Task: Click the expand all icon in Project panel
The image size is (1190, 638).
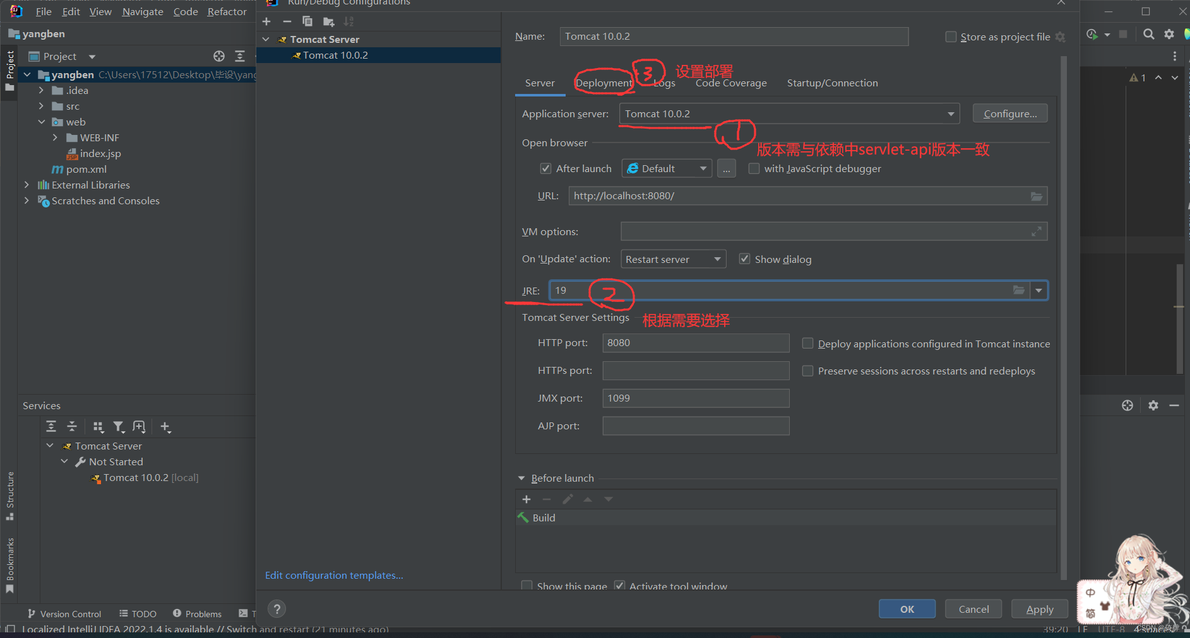Action: click(x=240, y=56)
